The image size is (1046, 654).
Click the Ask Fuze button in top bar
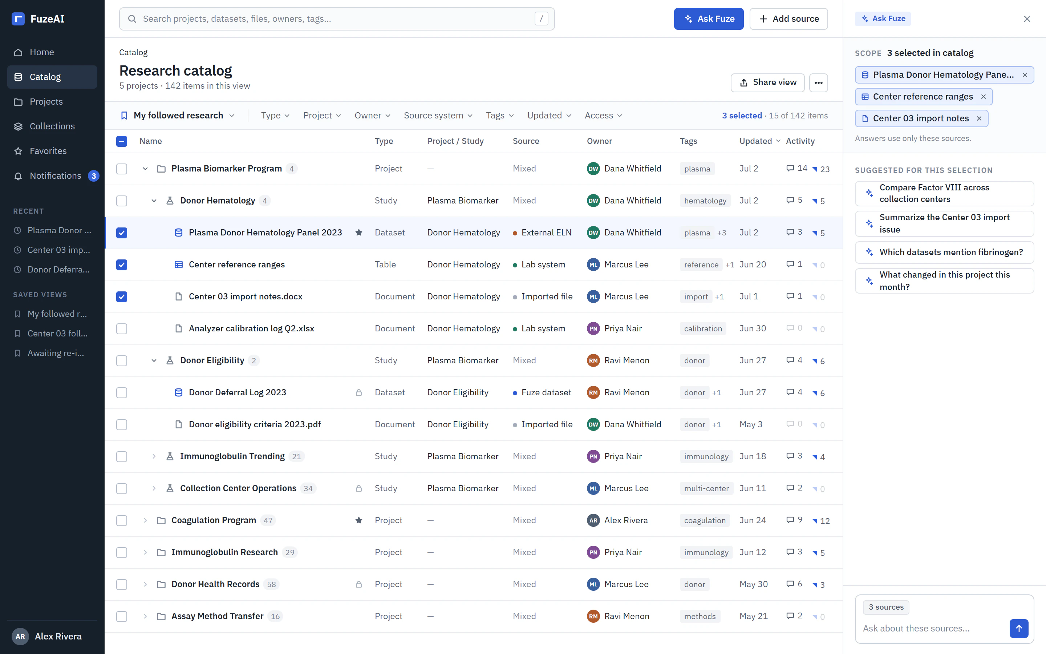click(709, 19)
